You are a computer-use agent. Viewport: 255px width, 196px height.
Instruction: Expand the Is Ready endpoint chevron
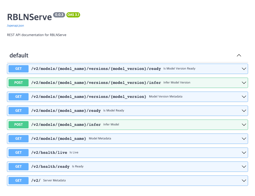[244, 167]
